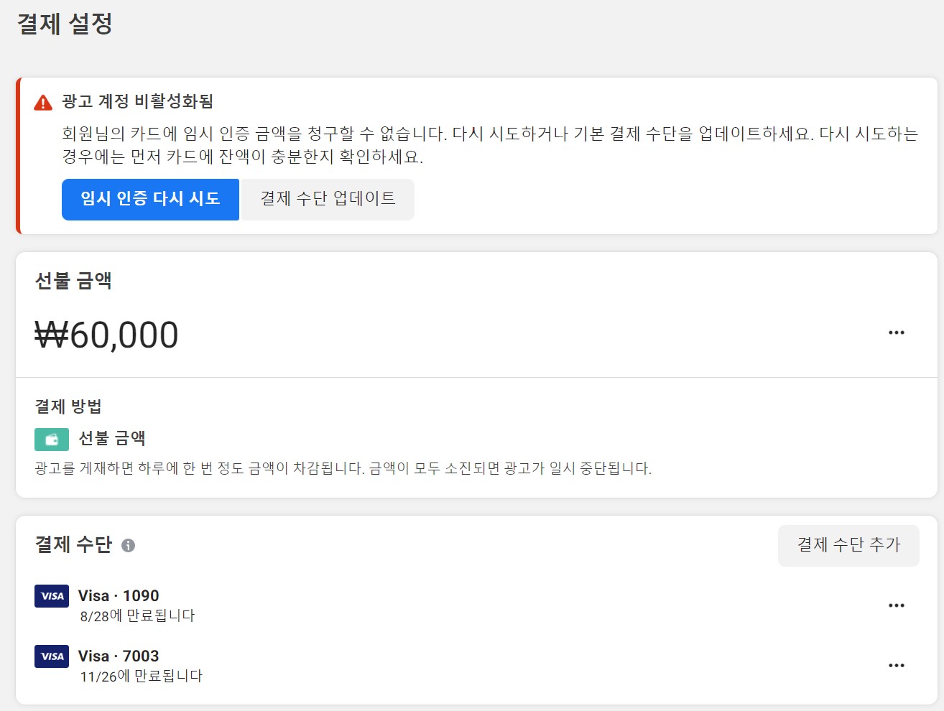
Task: Click the 광고 계정 비활성화됨 alert title
Action: [x=138, y=101]
